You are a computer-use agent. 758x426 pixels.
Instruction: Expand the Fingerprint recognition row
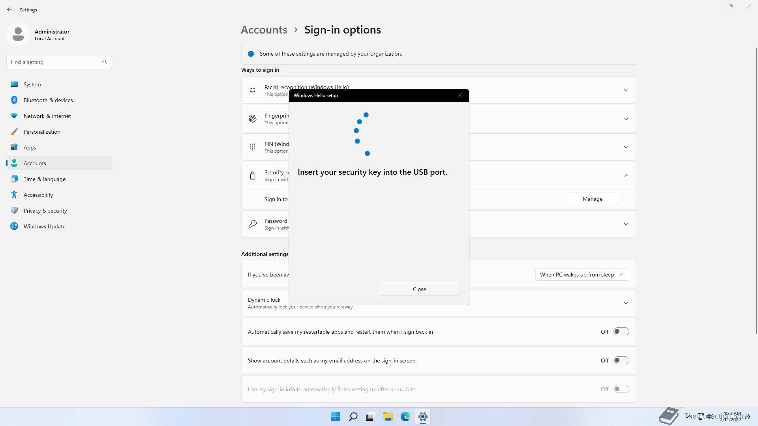(x=626, y=119)
